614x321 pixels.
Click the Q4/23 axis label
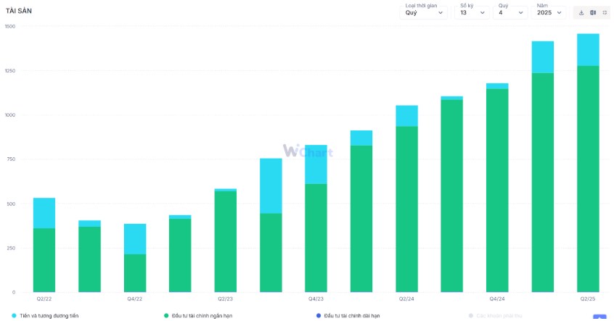coord(316,299)
